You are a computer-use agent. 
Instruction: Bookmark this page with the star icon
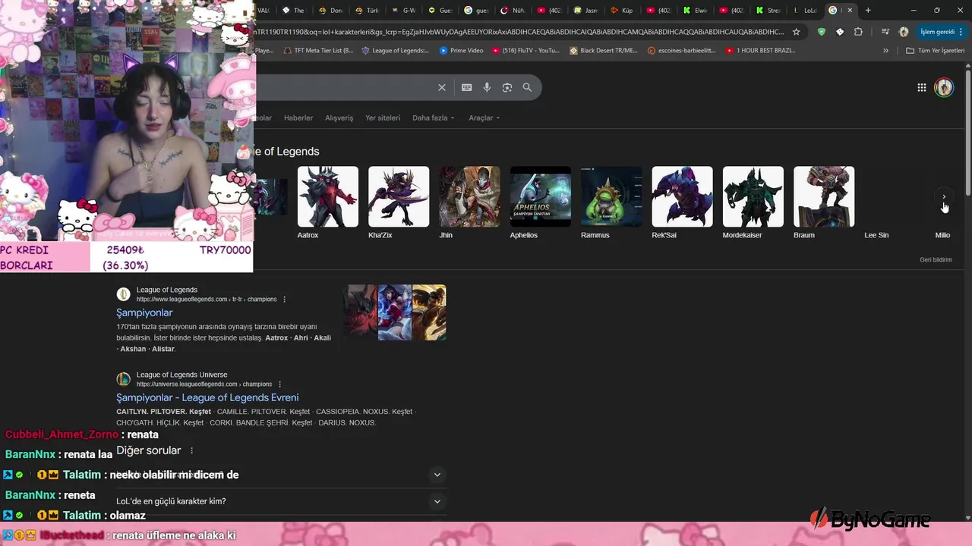(x=796, y=32)
